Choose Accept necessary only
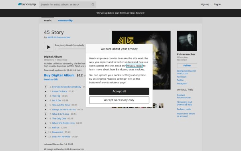Screen dimensions: 241x151 [119, 100]
